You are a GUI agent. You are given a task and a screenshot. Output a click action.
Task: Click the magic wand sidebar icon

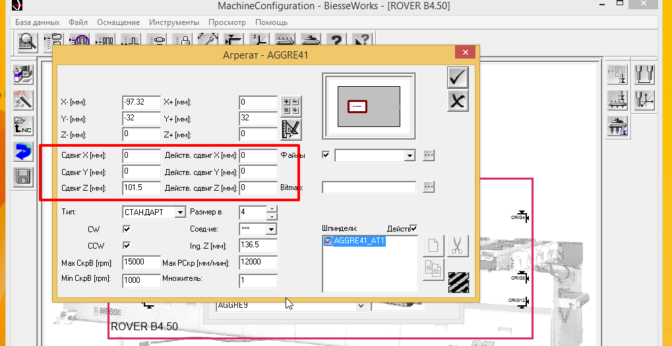pos(23,100)
